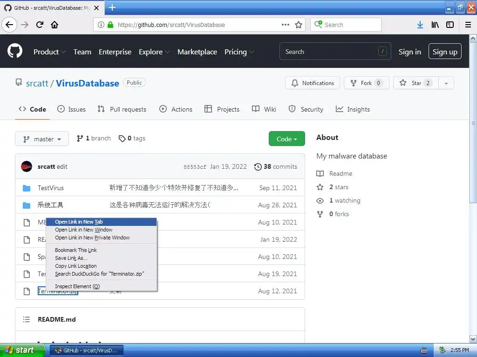Expand the Pricing dropdown in header
Image resolution: width=477 pixels, height=357 pixels.
tap(239, 52)
